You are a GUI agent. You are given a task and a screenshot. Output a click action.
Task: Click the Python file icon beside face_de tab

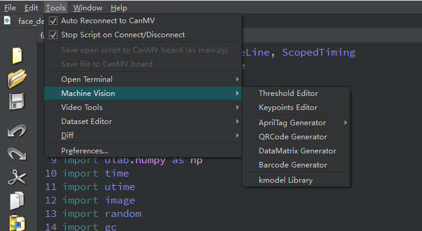7,20
